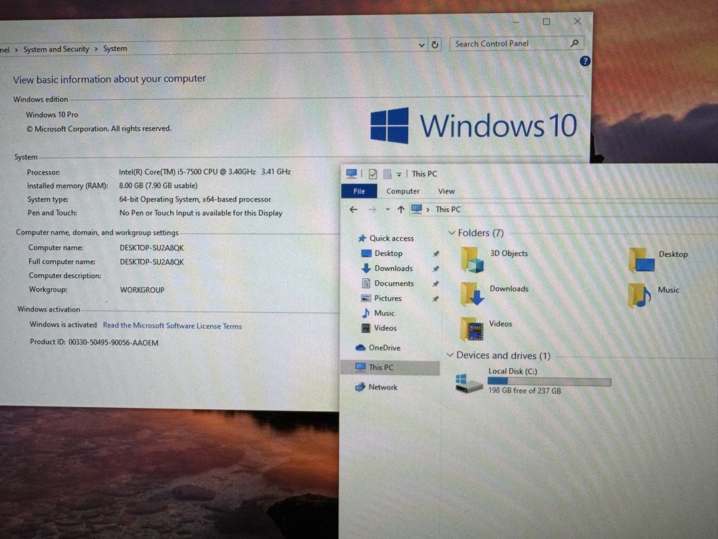718x539 pixels.
Task: Open the Downloads folder icon in Folders section
Action: 472,294
